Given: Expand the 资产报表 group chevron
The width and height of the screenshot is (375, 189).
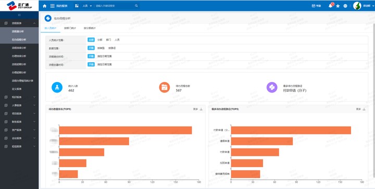Looking at the screenshot, I should pos(34,130).
